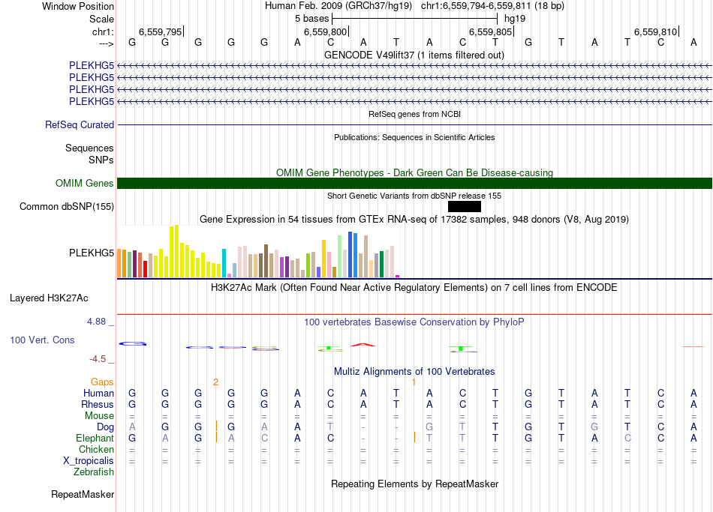The image size is (713, 512).
Task: Click the chr1:6,559,794-6,559,811 (18 bp) position text
Action: [x=492, y=6]
